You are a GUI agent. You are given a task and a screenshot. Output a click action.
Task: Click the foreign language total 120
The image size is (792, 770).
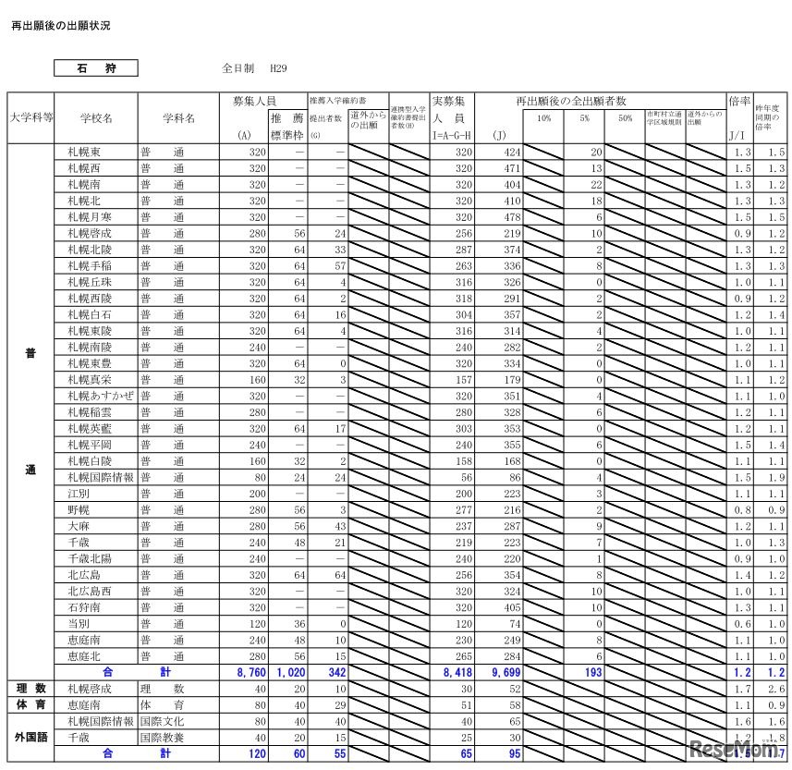click(257, 754)
